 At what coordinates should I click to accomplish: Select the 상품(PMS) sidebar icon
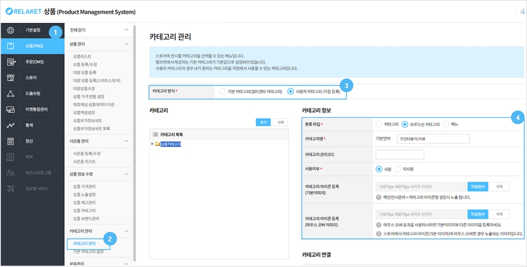[x=11, y=46]
